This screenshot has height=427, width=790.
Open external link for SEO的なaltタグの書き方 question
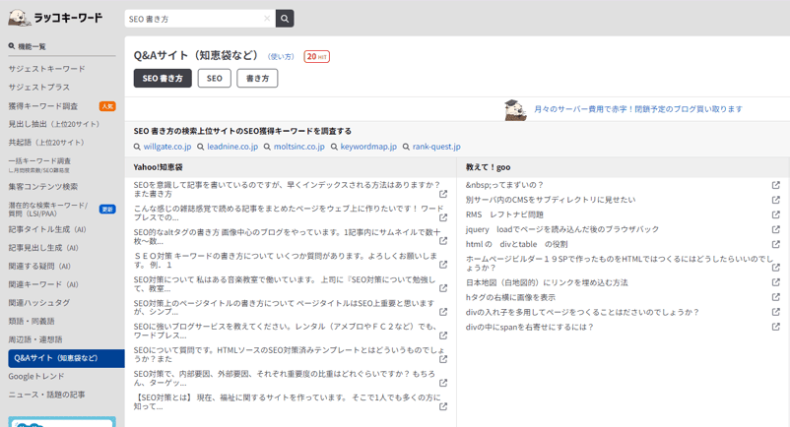(x=443, y=241)
